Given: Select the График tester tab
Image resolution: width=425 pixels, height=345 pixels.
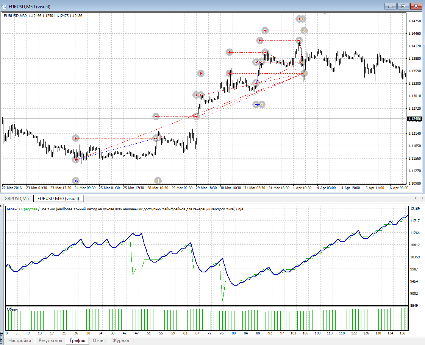Looking at the screenshot, I should click(x=78, y=340).
